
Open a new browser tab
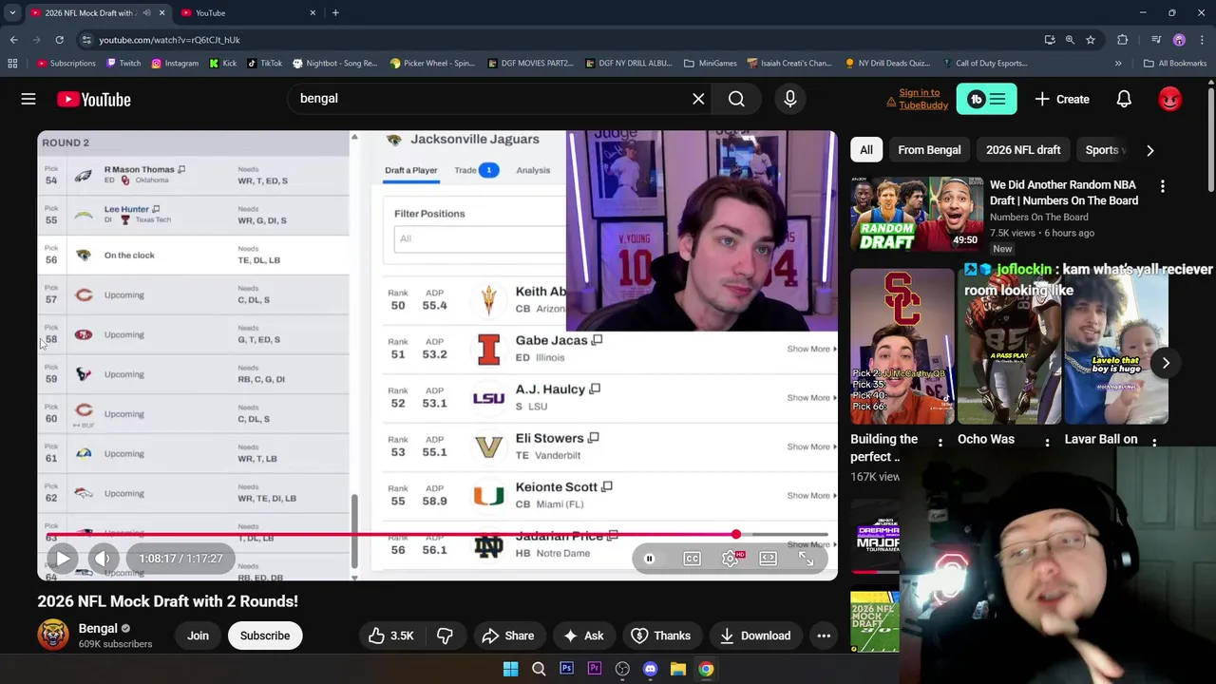[x=335, y=13]
